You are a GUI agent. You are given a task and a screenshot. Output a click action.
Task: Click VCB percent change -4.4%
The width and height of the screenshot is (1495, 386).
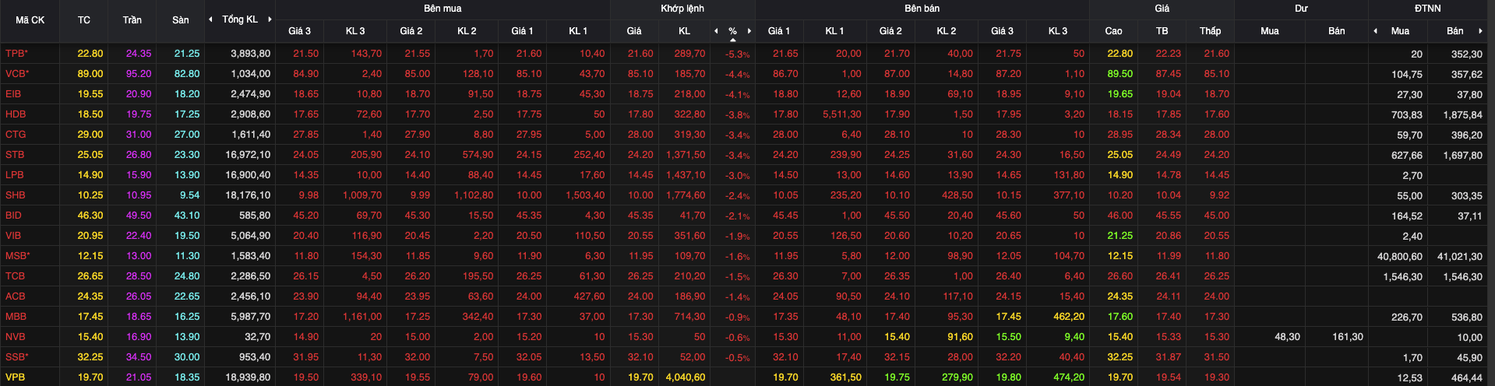tap(737, 75)
